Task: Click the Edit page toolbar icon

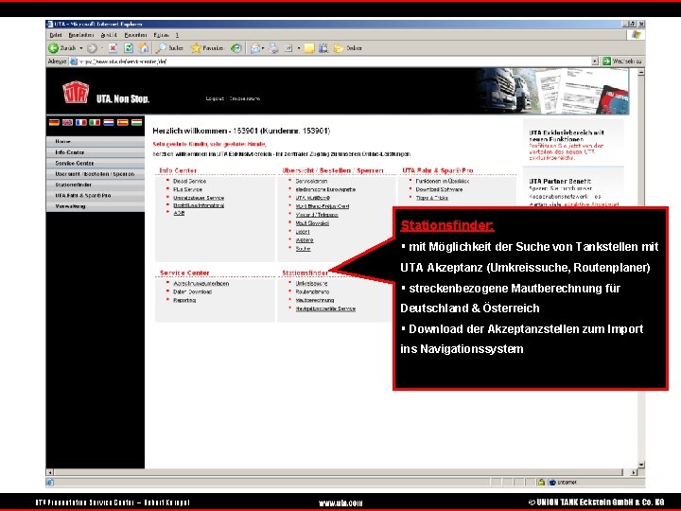Action: 288,48
